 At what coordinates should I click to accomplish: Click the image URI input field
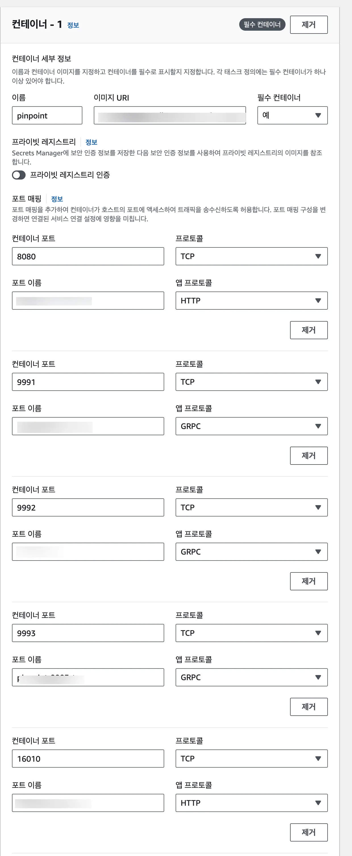click(x=170, y=115)
